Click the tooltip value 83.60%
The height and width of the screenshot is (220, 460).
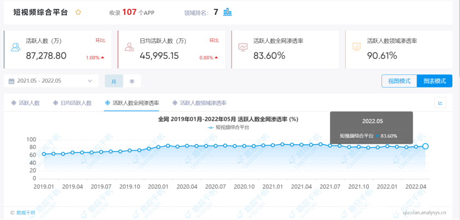[389, 136]
